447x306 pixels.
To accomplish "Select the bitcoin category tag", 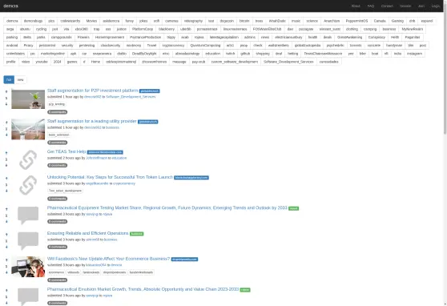I will tap(244, 21).
